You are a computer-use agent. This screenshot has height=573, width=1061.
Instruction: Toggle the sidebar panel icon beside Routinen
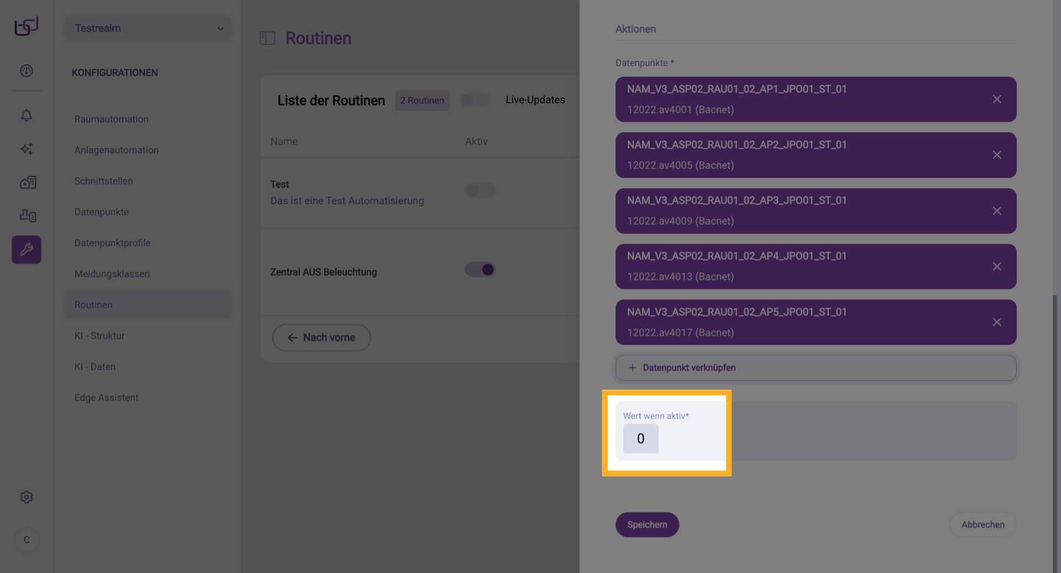[267, 38]
